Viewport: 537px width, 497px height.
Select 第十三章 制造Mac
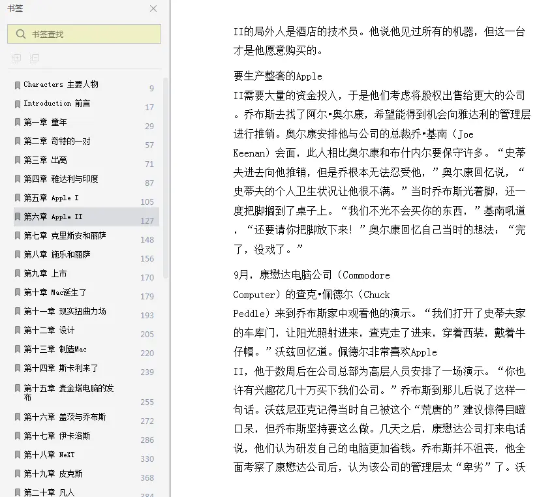55,349
